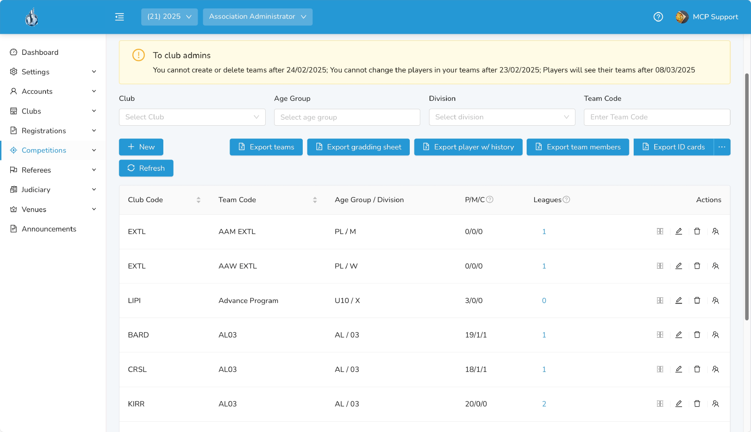Viewport: 751px width, 432px height.
Task: Open grid details icon for Advance Program
Action: (x=660, y=300)
